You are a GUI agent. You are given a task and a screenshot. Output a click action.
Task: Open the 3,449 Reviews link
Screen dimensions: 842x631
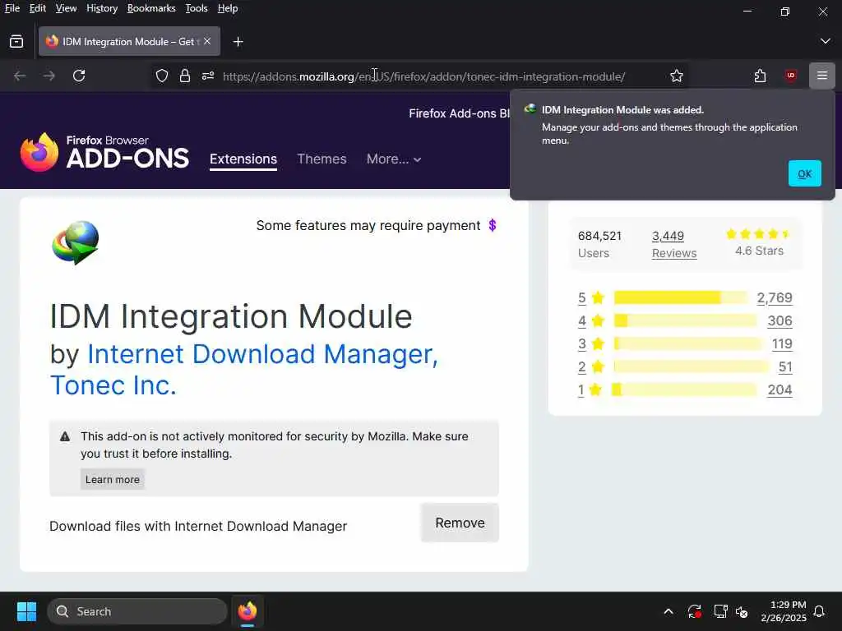(x=674, y=245)
